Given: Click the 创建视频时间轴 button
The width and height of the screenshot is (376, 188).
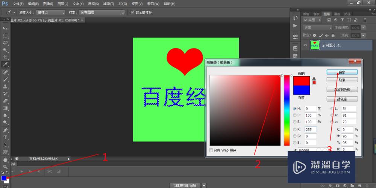Looking at the screenshot, I should 185,185.
